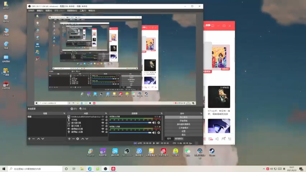Open source 滤镜 filters above the docks
This screenshot has width=306, height=172.
83,109
